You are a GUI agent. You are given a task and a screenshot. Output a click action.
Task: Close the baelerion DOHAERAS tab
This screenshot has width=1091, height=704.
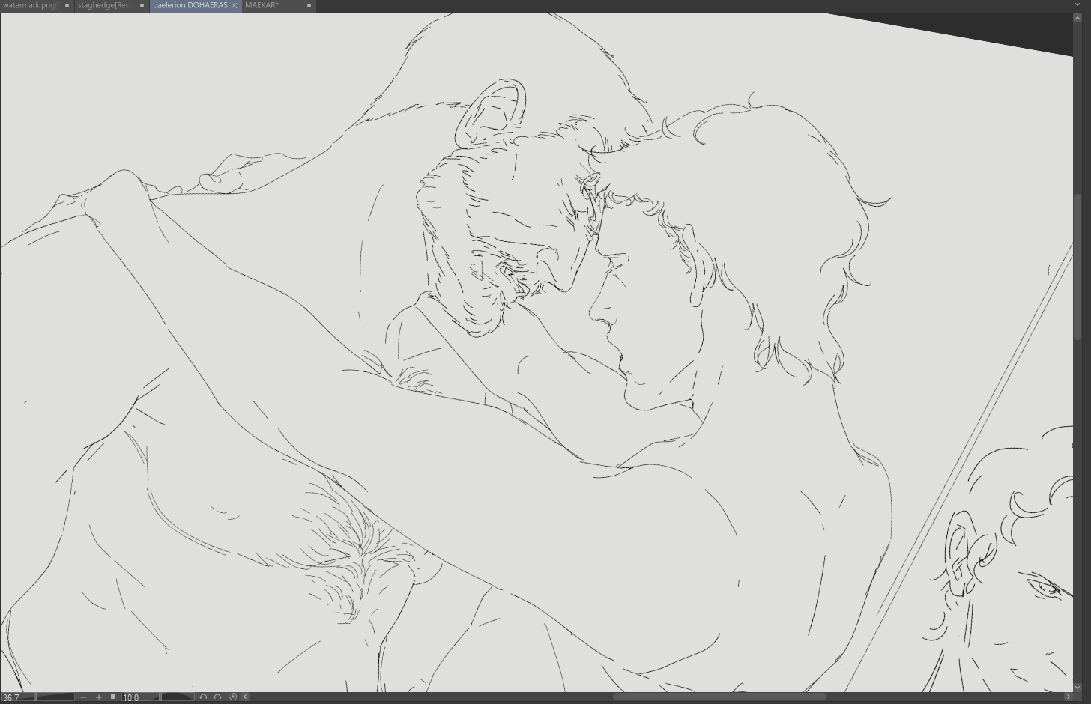point(234,5)
